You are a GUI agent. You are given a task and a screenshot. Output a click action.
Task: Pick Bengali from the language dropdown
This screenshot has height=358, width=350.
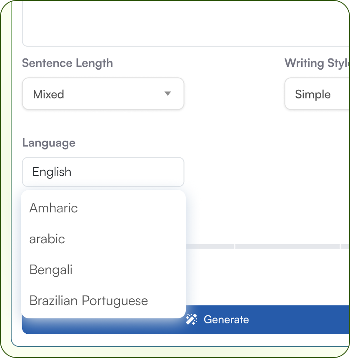50,270
